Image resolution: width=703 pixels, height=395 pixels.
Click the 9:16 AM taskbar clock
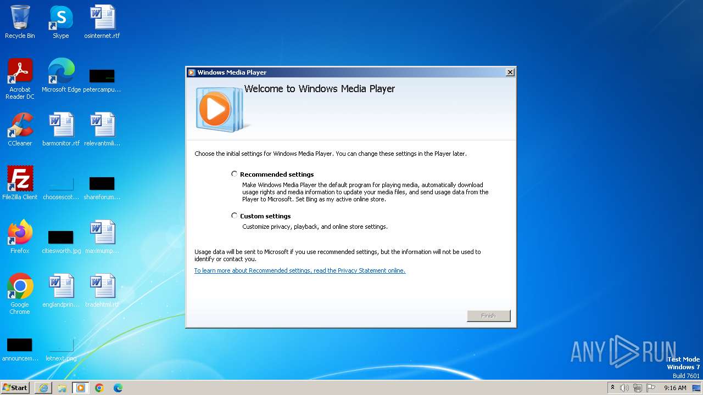click(675, 388)
